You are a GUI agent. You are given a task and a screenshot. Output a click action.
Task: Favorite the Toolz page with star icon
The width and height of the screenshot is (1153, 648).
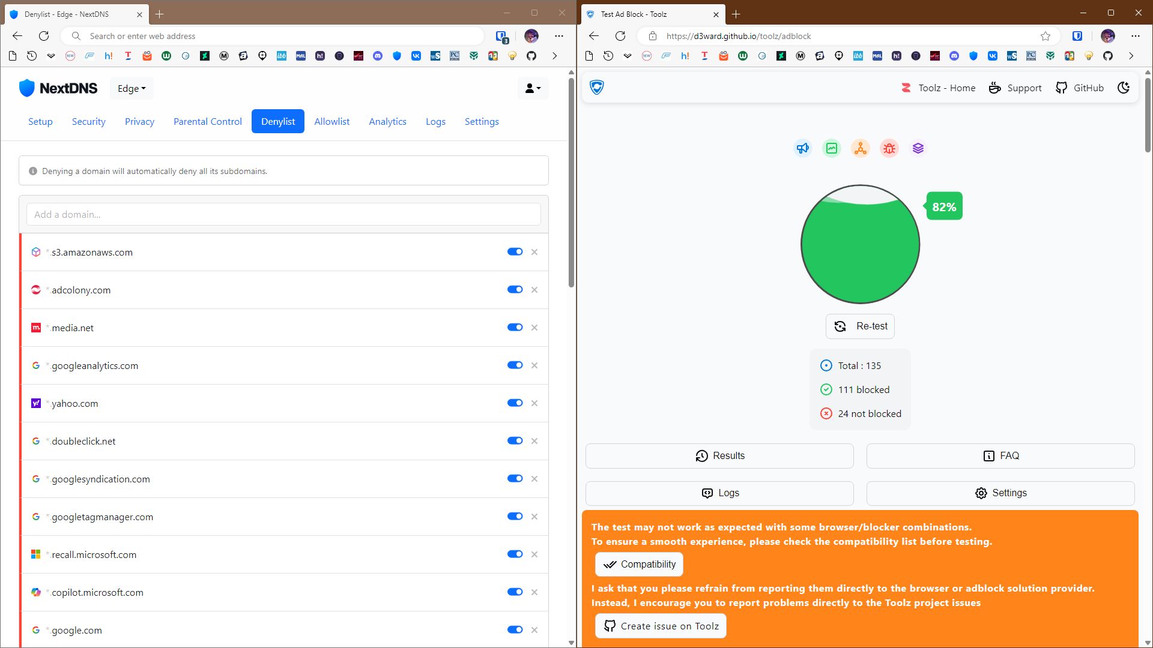1046,36
